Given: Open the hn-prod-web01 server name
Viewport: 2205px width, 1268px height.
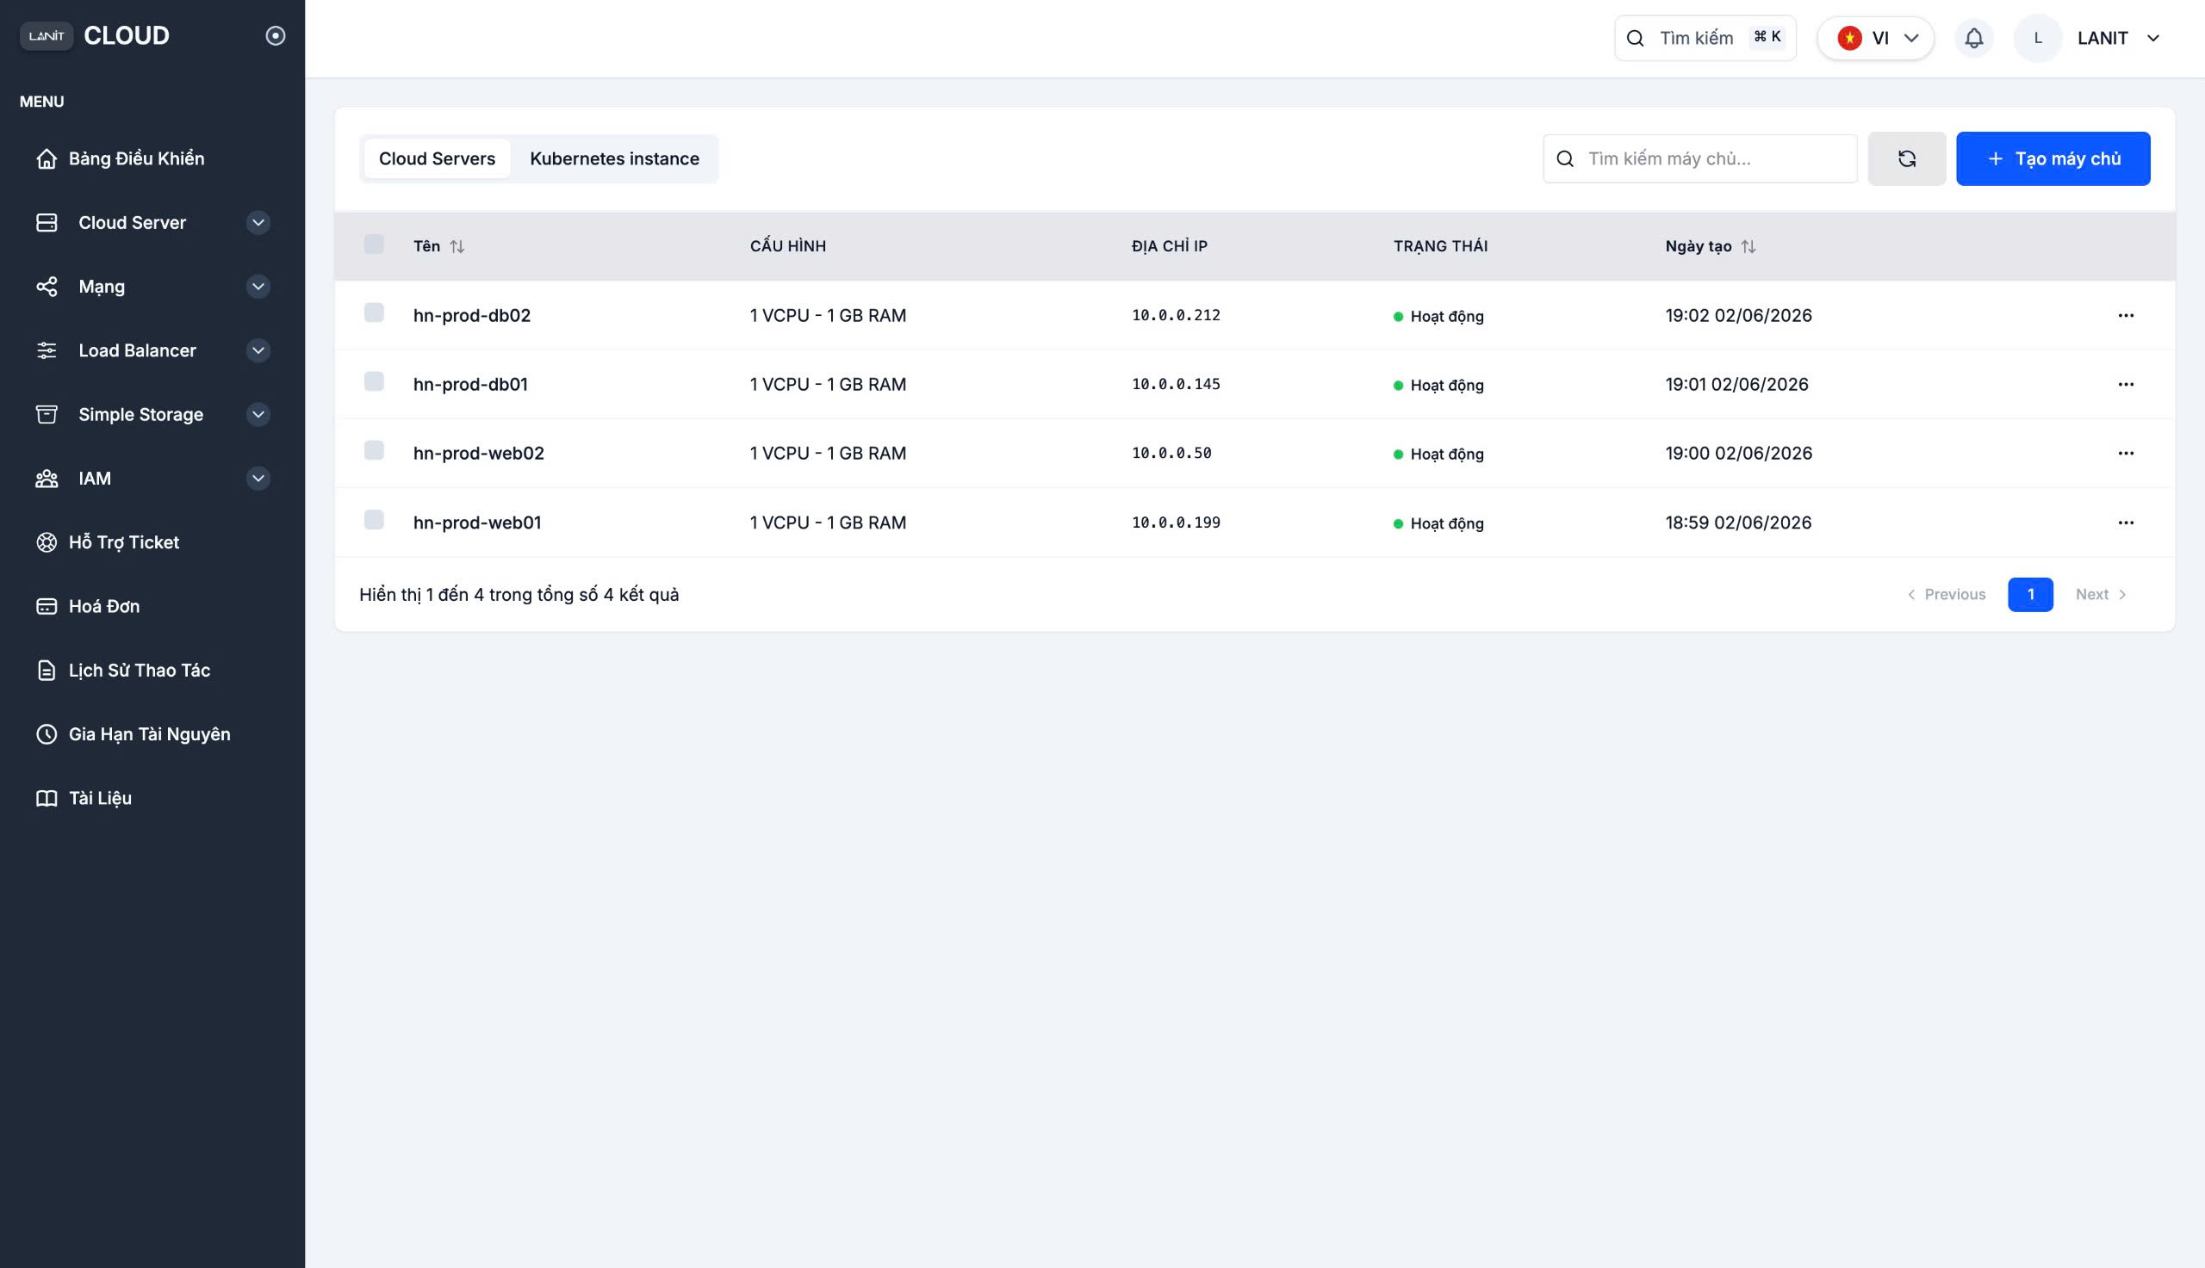Looking at the screenshot, I should [477, 523].
